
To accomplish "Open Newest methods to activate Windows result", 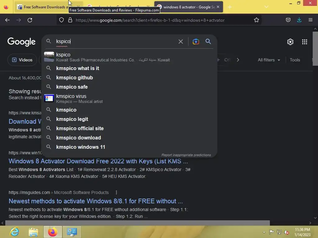I will (96, 201).
